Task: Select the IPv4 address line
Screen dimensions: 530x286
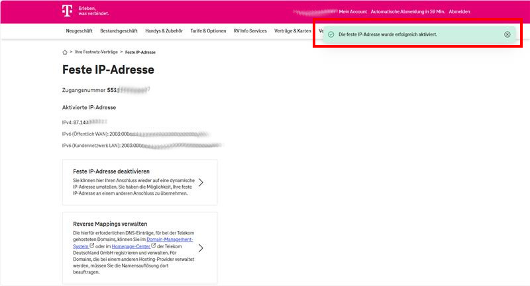Action: click(x=85, y=122)
